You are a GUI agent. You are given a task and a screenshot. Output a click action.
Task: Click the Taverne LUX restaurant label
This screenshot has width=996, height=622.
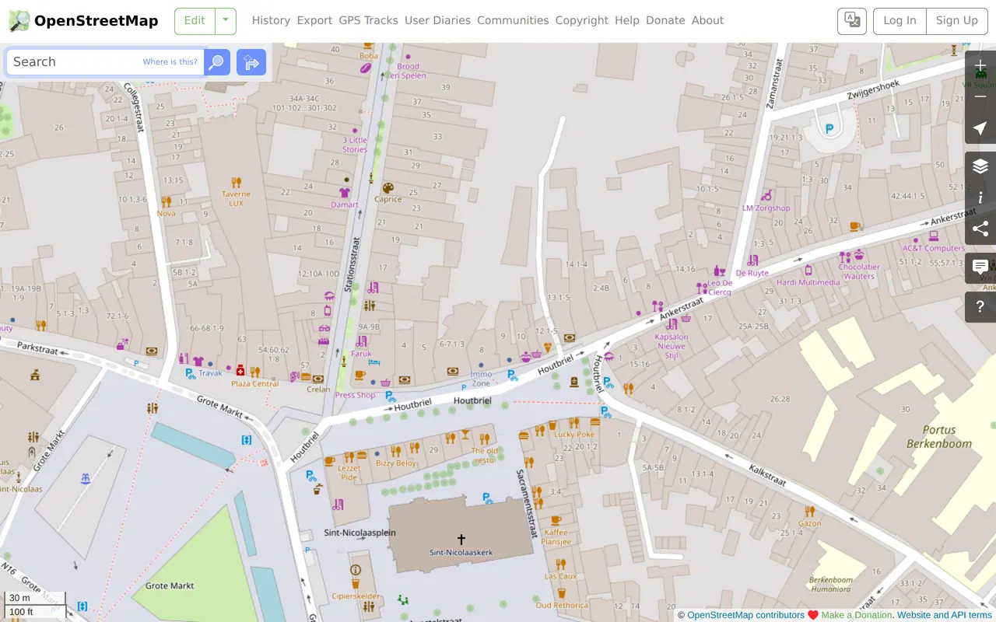(236, 198)
